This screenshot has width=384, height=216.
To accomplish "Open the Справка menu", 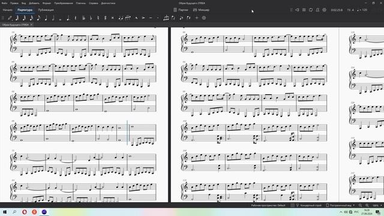I will pos(94,3).
